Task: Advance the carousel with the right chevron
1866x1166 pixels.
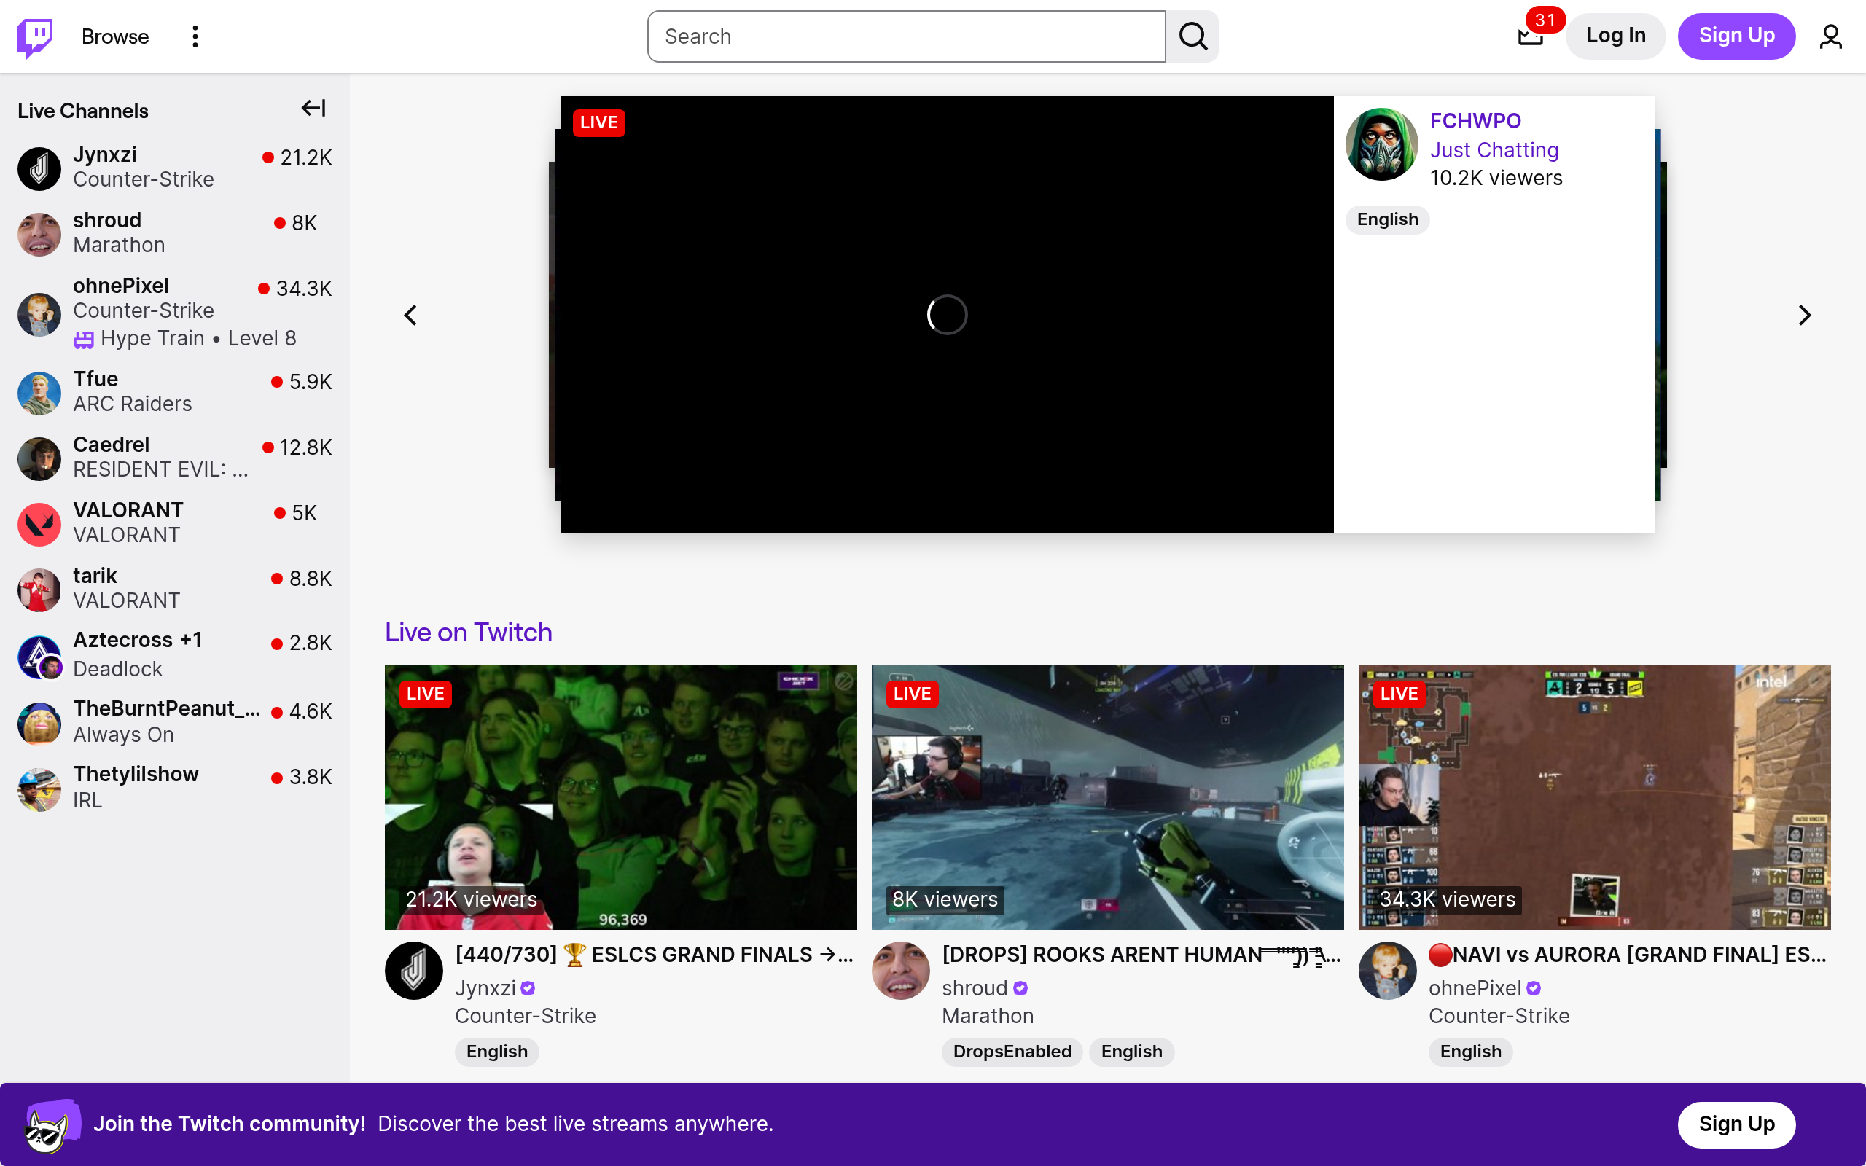Action: [1804, 315]
